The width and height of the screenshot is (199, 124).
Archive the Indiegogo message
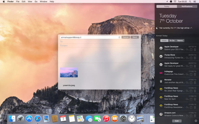point(191,74)
